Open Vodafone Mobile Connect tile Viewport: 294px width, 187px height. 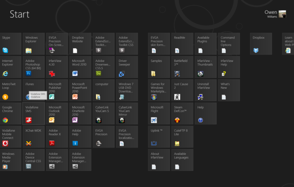(x=11, y=137)
